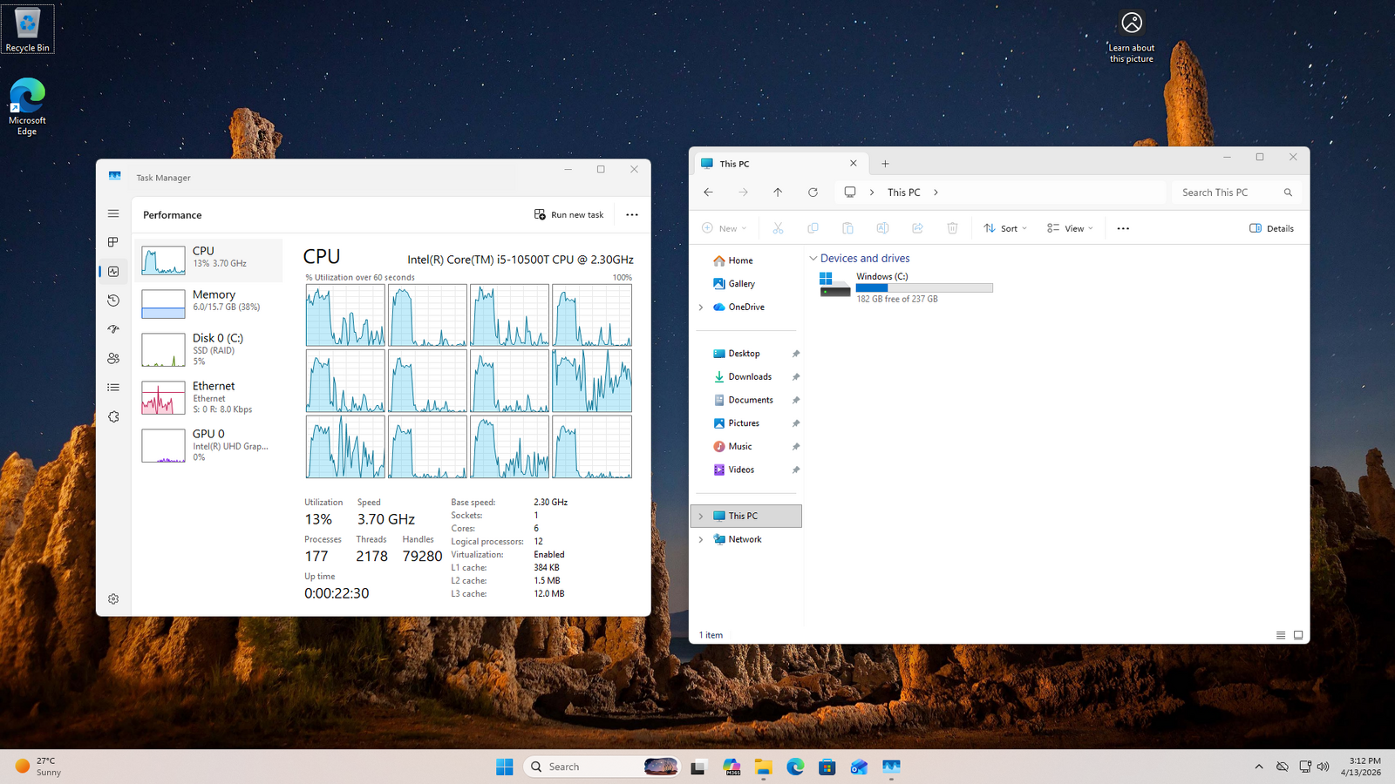Screen dimensions: 1395x784
Task: Open the Users page icon in Task Manager
Action: pos(113,358)
